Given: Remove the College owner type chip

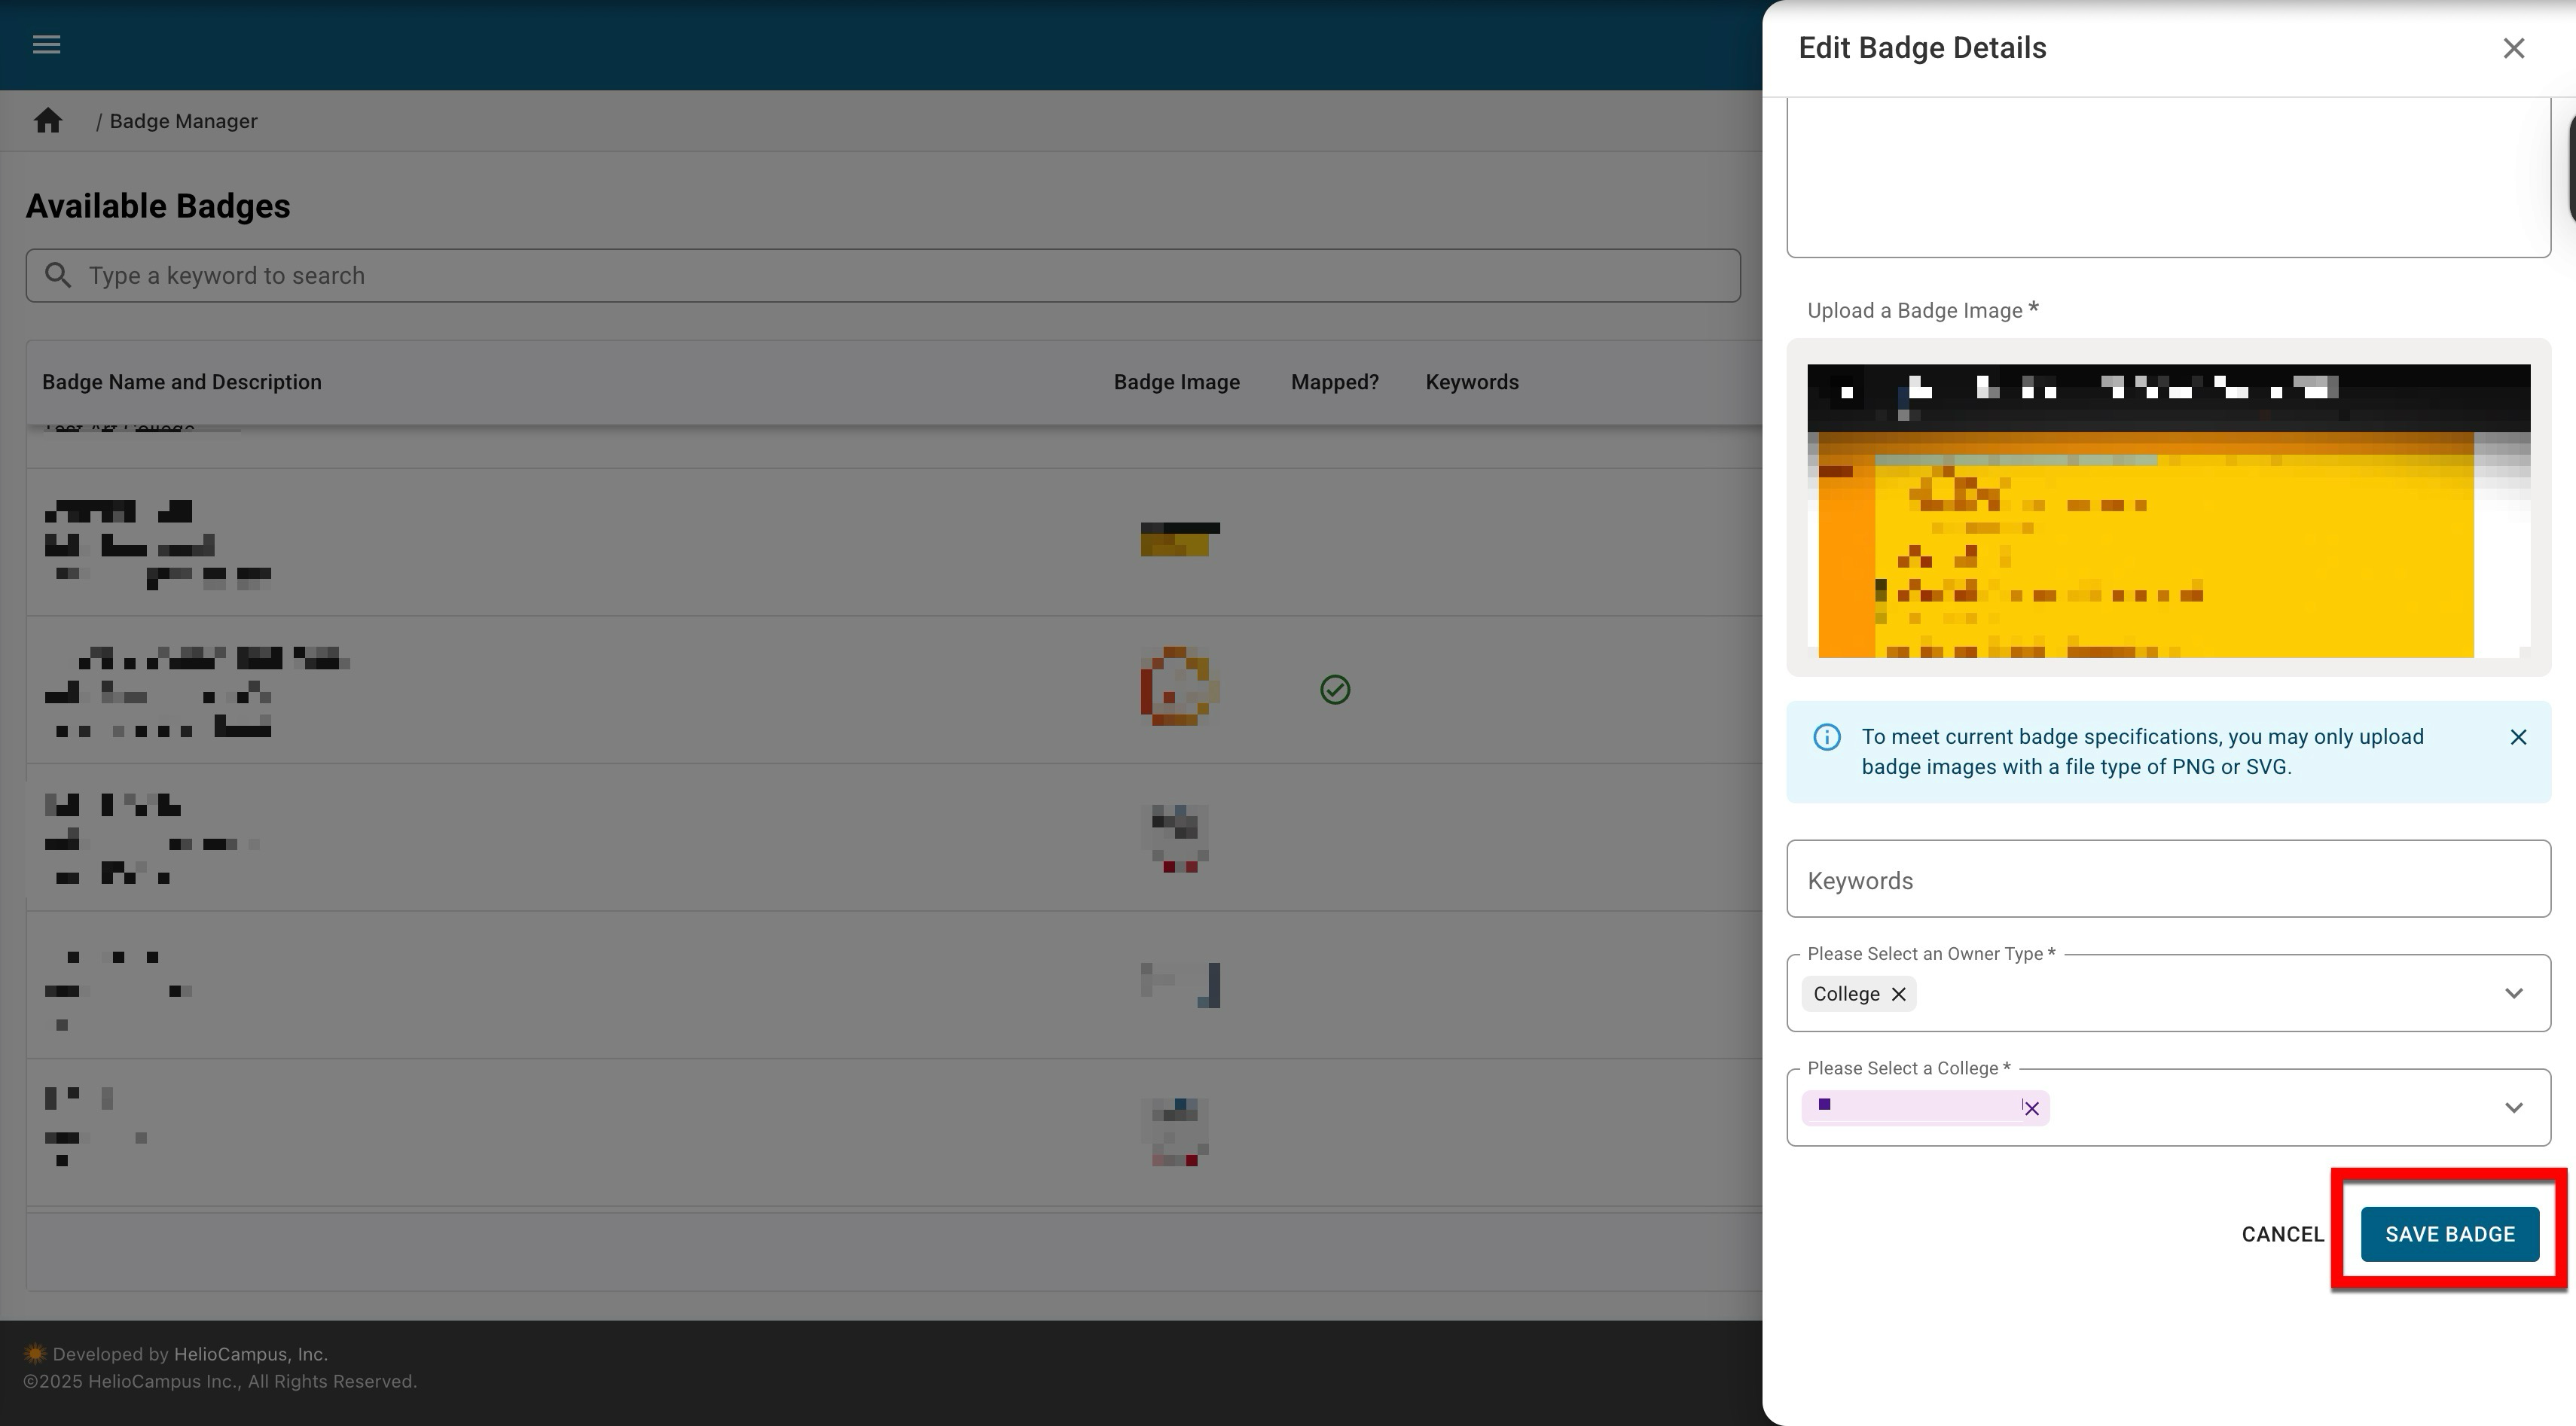Looking at the screenshot, I should (1898, 995).
